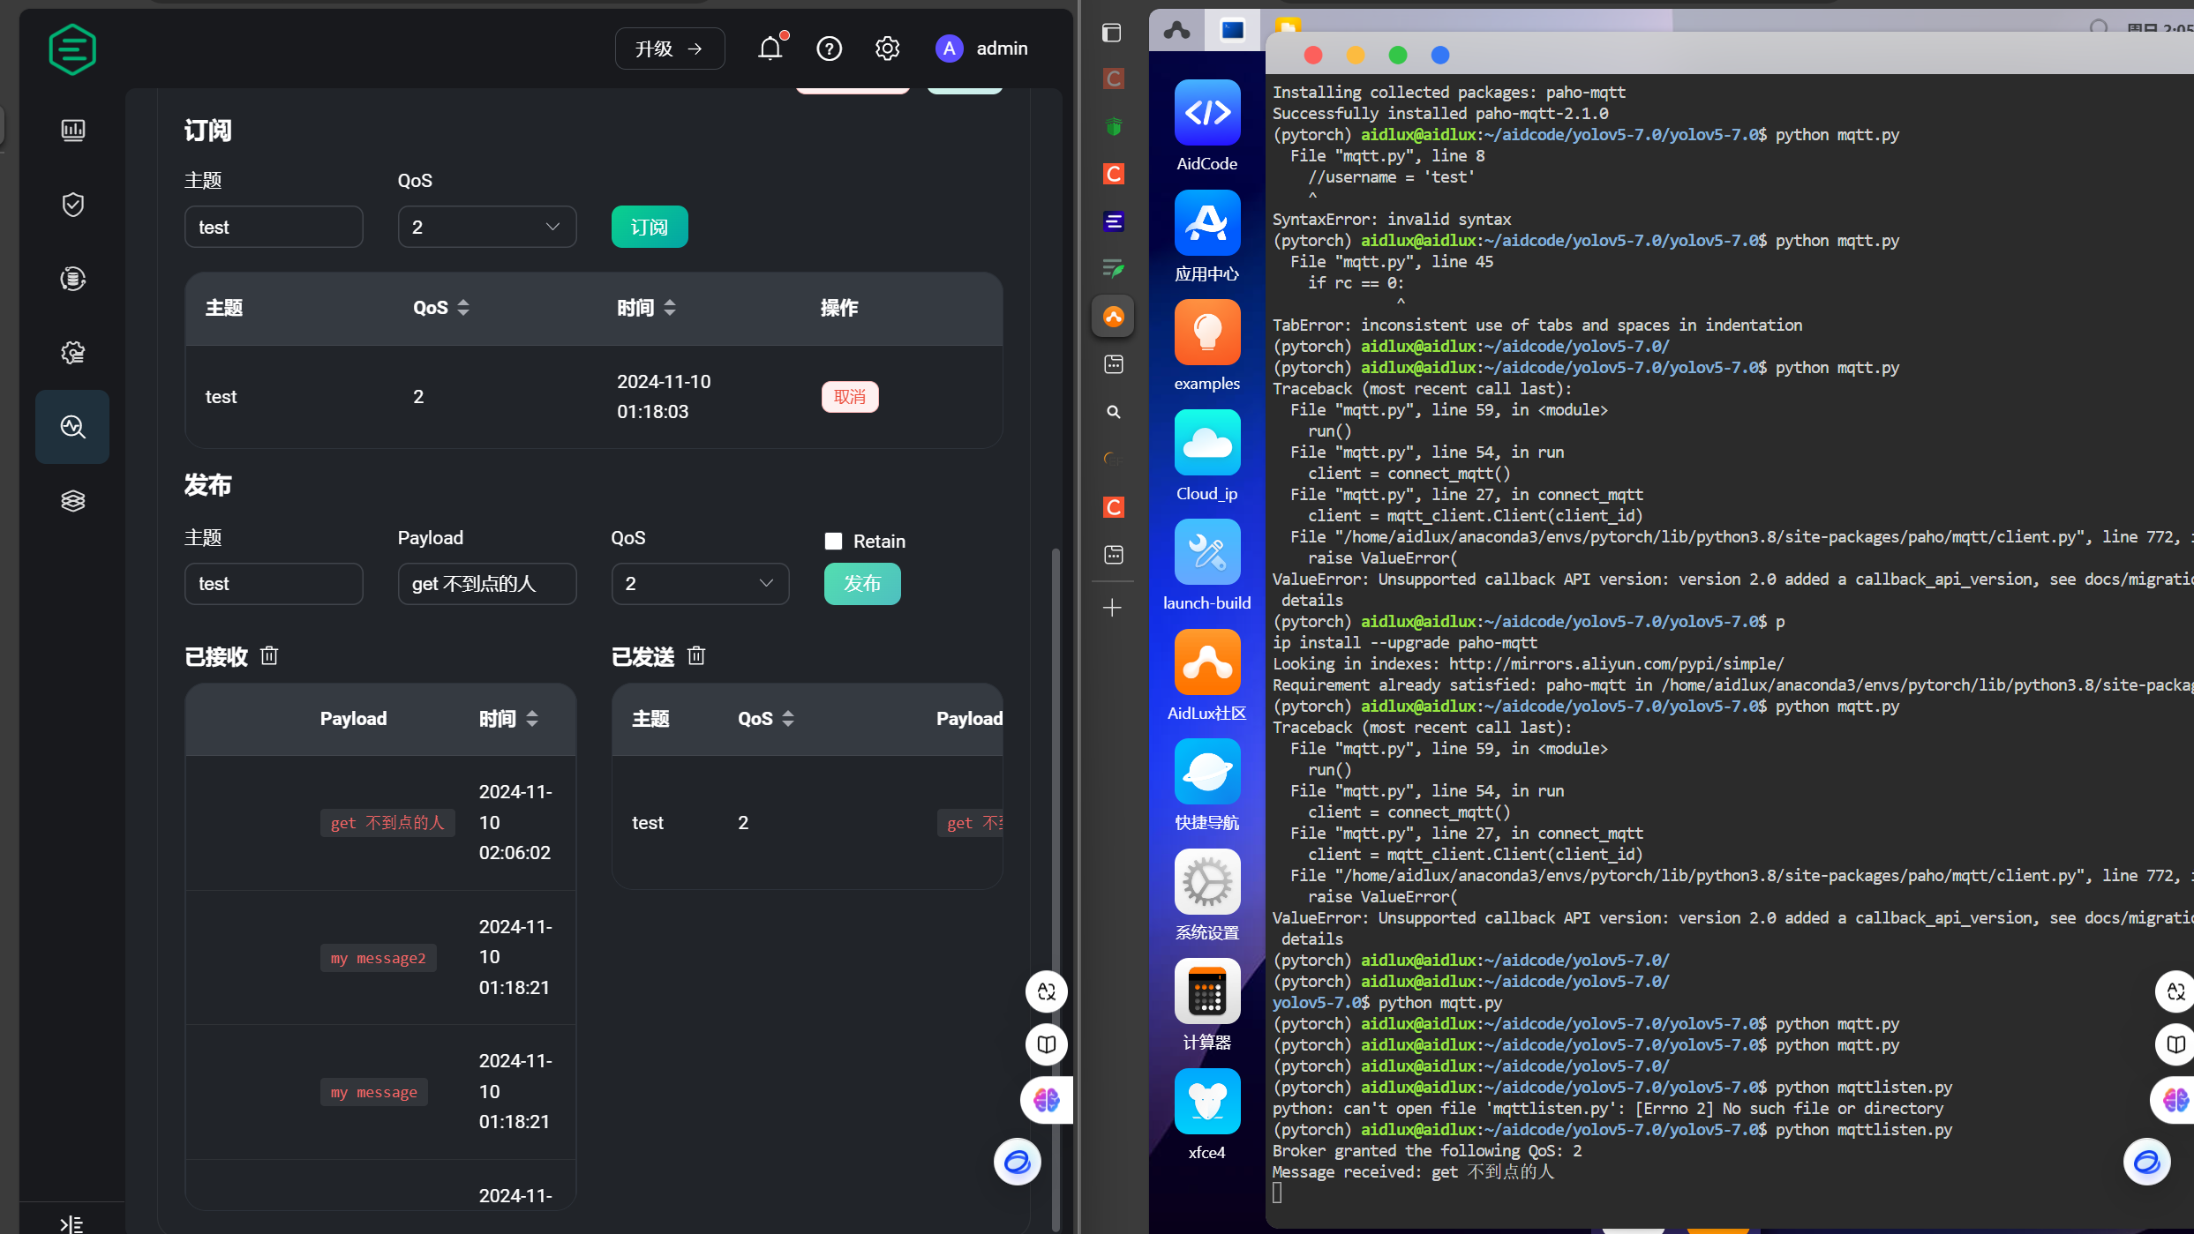Clear sent messages with trash icon
Screen dimensions: 2194x1234
pos(696,656)
